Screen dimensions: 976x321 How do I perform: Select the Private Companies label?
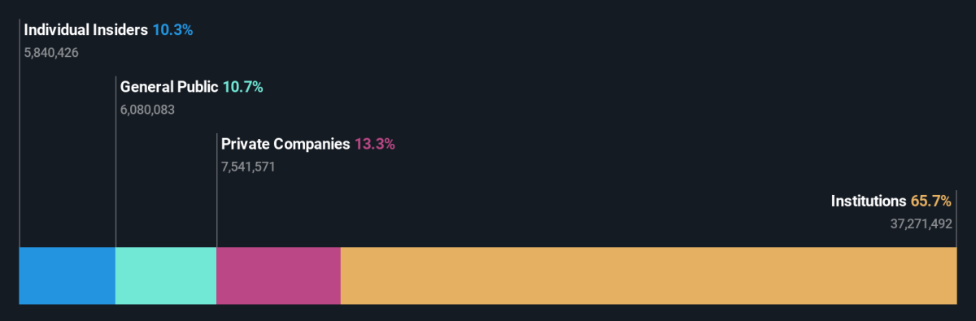(x=285, y=144)
